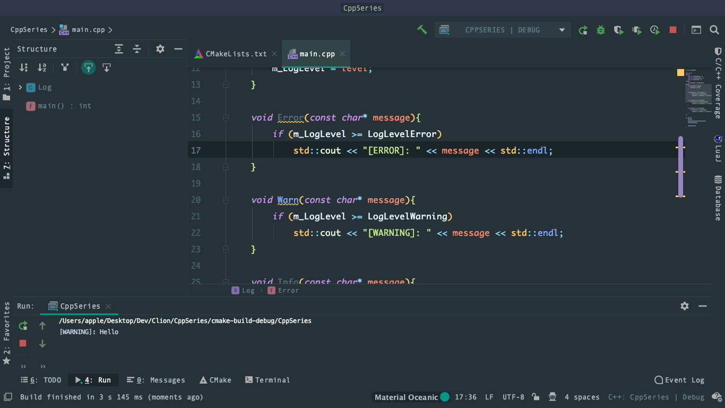Click the yellow inspection indicator square

pyautogui.click(x=680, y=72)
